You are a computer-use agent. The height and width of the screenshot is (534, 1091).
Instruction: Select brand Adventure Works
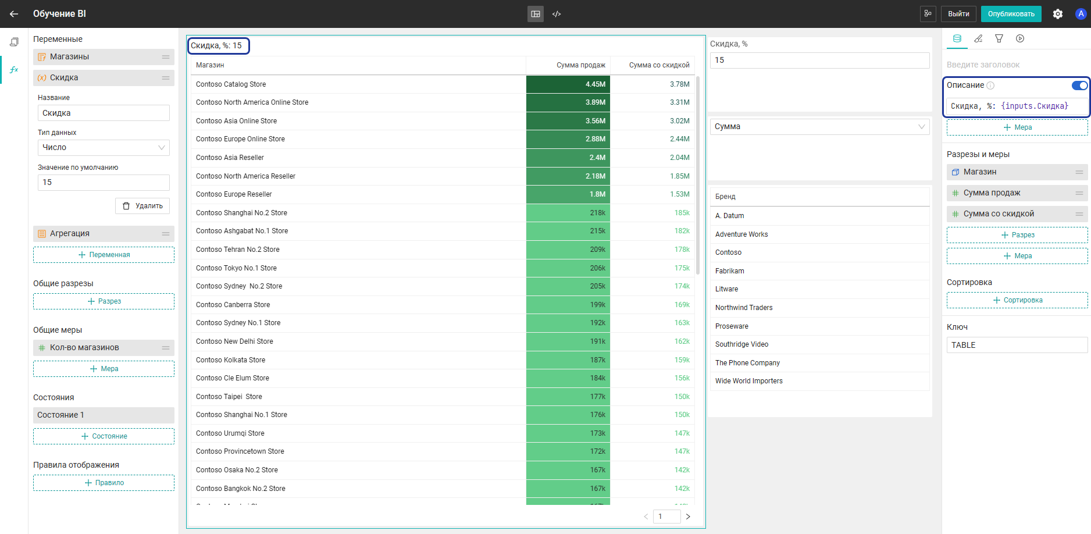click(820, 234)
